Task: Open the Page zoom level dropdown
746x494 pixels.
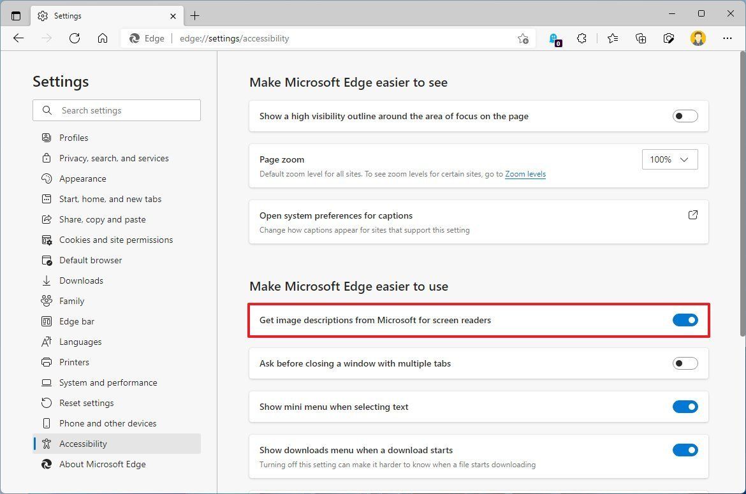Action: 669,159
